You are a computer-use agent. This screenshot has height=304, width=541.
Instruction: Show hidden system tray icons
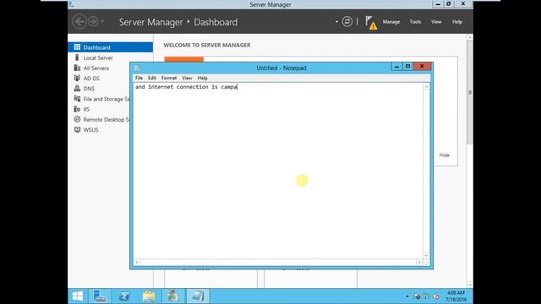[407, 296]
